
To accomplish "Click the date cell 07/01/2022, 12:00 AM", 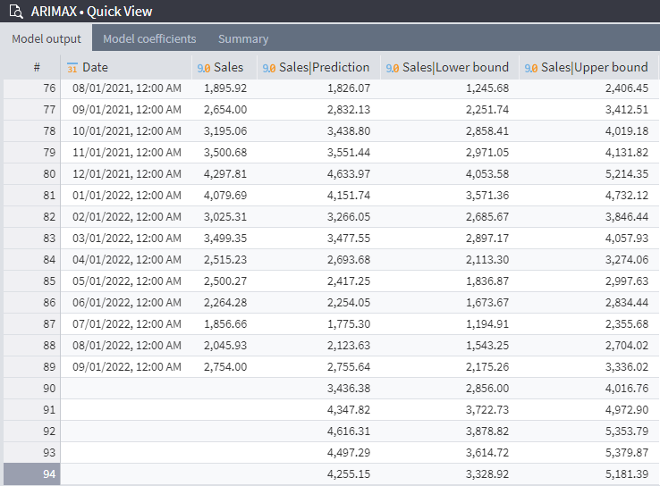I will [127, 324].
